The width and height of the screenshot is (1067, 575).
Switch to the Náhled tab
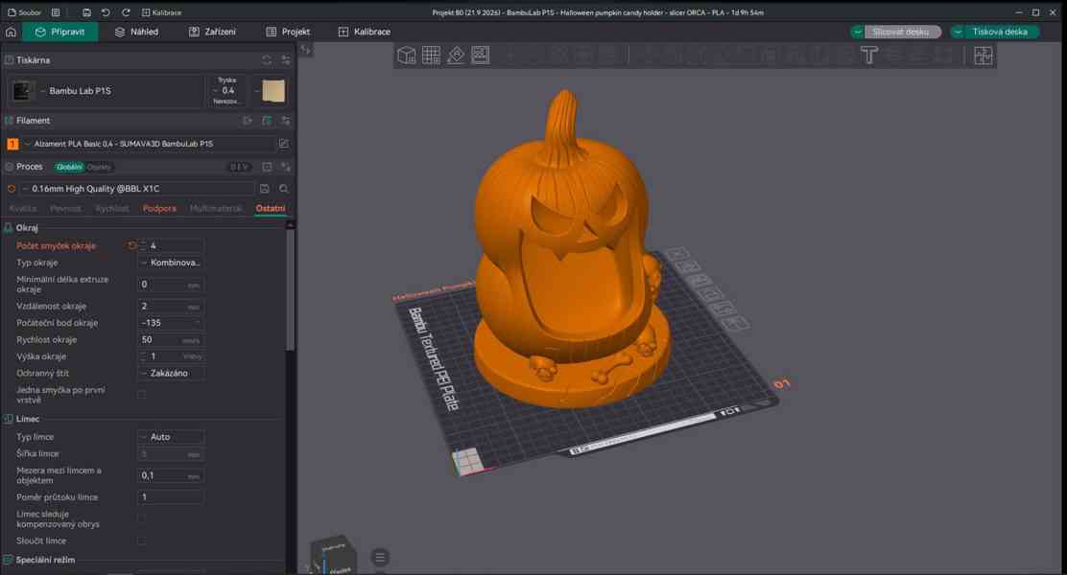tap(137, 32)
